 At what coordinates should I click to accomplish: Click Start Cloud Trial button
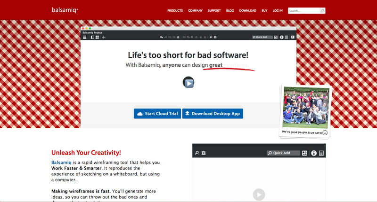pyautogui.click(x=157, y=114)
